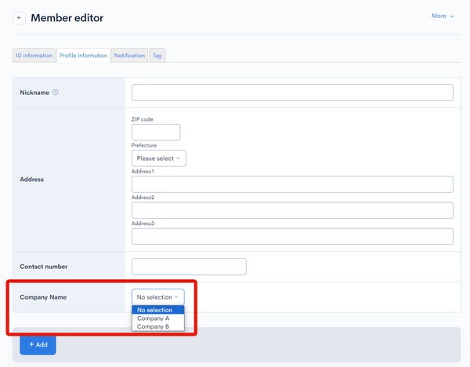Click the blue Add button
This screenshot has width=470, height=367.
38,344
